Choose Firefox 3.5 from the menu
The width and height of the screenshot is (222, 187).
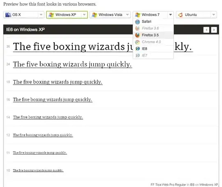pos(153,35)
